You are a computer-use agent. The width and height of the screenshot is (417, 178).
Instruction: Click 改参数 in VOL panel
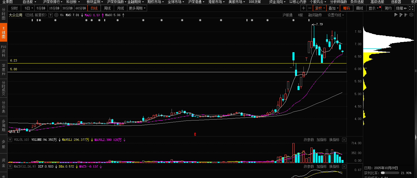[x=309, y=140]
